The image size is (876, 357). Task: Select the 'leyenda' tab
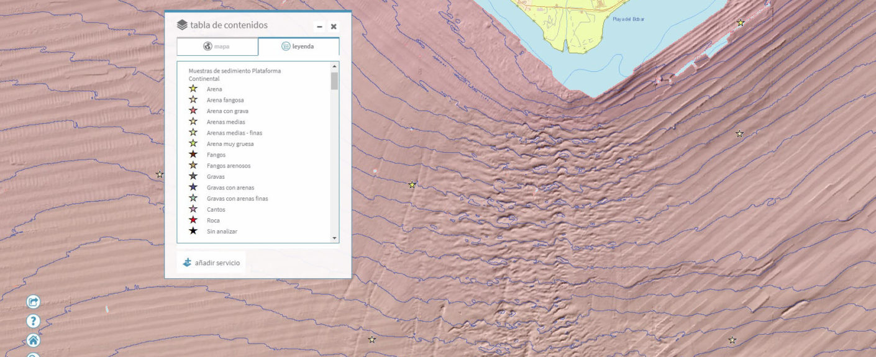[298, 47]
